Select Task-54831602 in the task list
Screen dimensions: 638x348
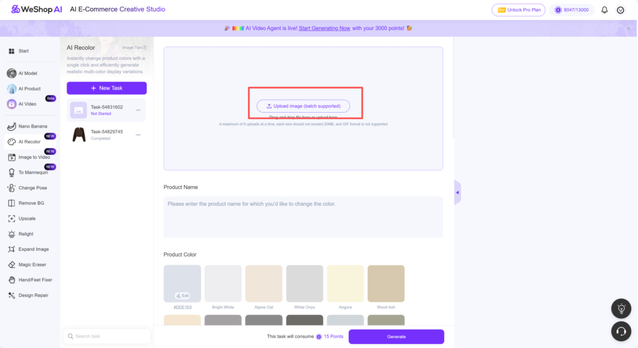[106, 110]
